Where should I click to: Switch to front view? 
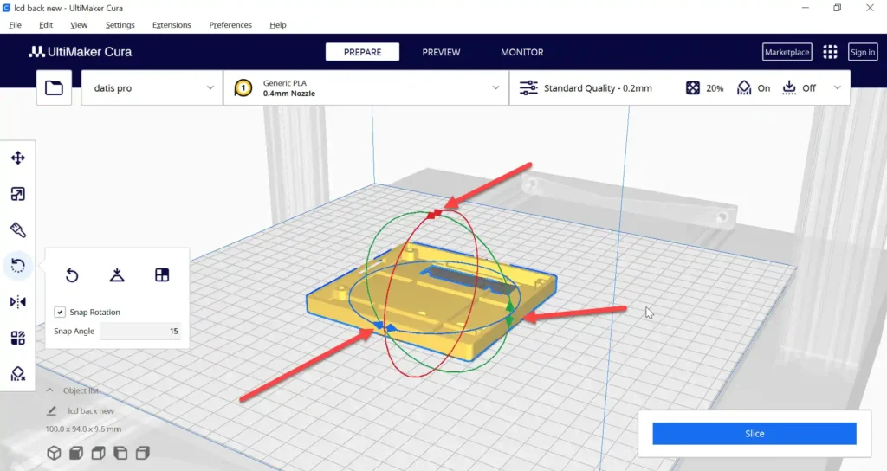76,453
